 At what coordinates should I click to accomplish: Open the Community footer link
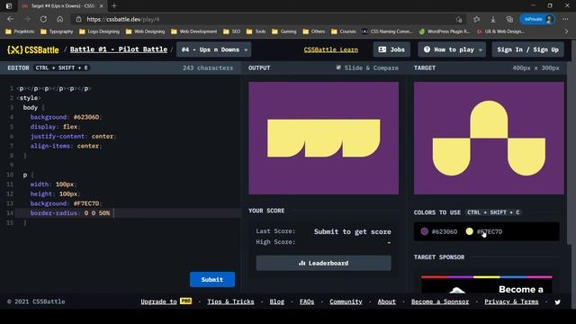(346, 301)
